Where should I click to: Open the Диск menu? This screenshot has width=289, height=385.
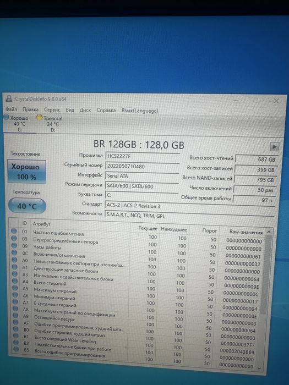tap(85, 110)
